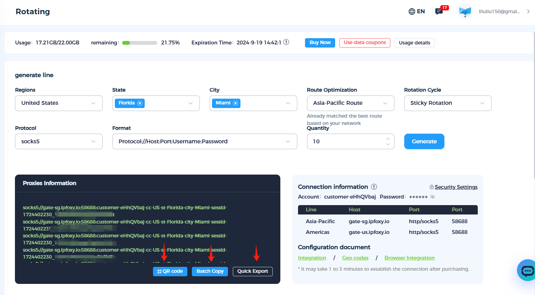The width and height of the screenshot is (535, 295).
Task: Reveal the hidden account password
Action: pos(432,196)
